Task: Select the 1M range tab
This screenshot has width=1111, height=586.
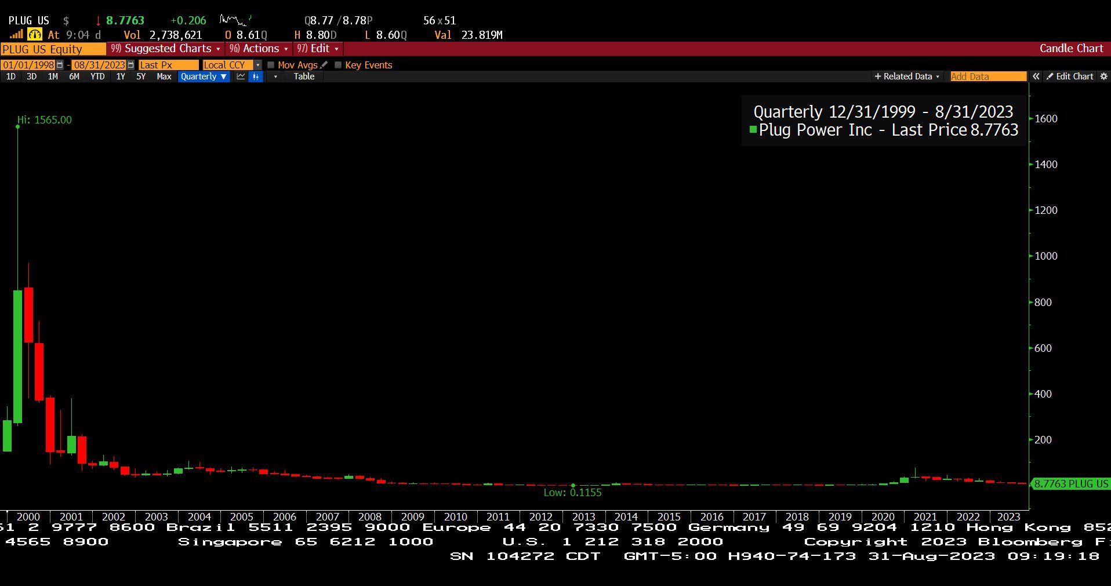Action: tap(53, 77)
